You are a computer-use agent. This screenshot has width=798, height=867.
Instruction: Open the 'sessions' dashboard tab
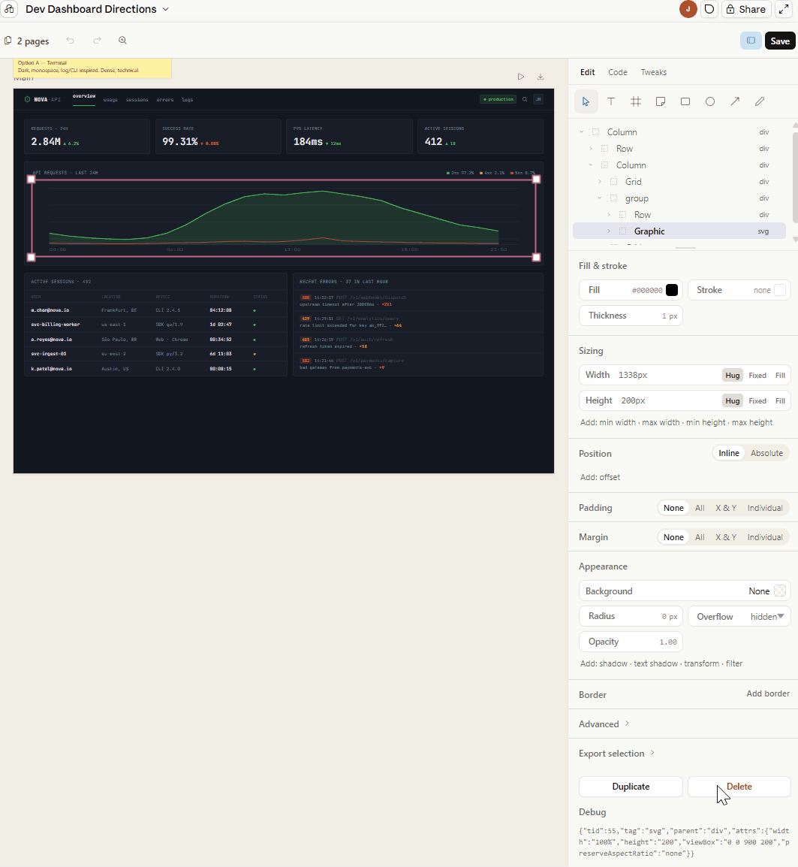(137, 100)
